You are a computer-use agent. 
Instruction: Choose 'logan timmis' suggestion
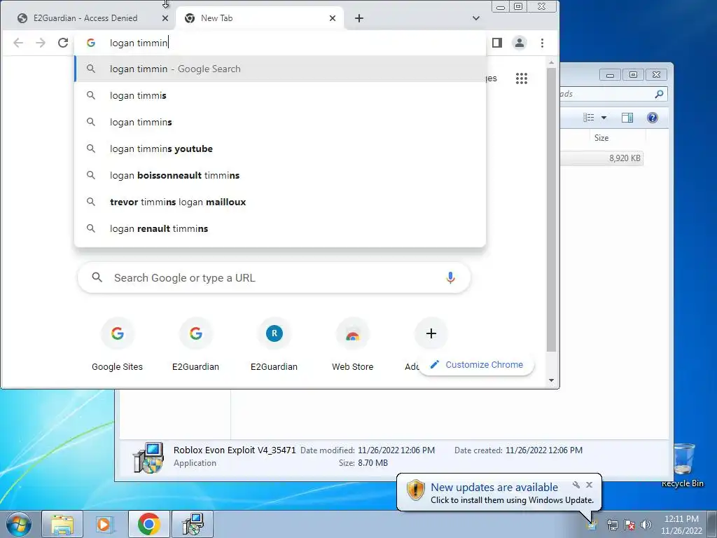[280, 95]
